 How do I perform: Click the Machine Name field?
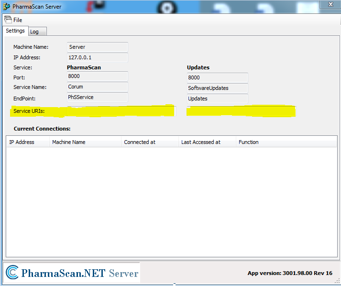point(98,47)
